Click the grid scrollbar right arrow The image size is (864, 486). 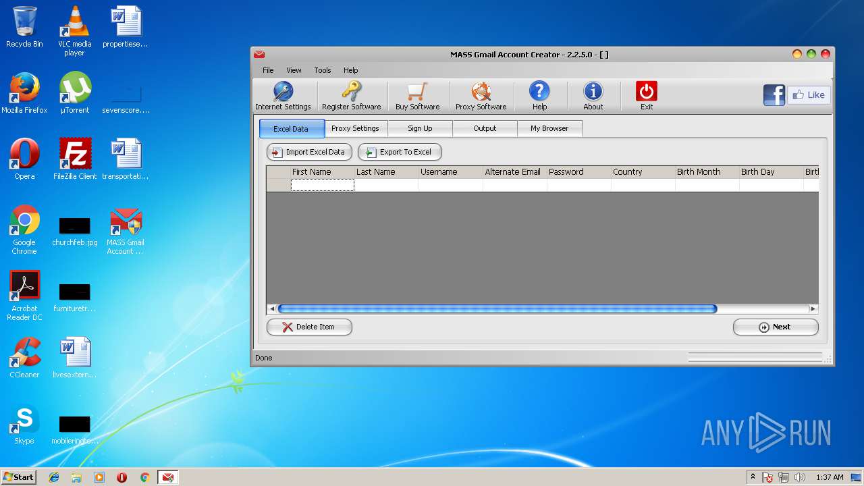(813, 309)
